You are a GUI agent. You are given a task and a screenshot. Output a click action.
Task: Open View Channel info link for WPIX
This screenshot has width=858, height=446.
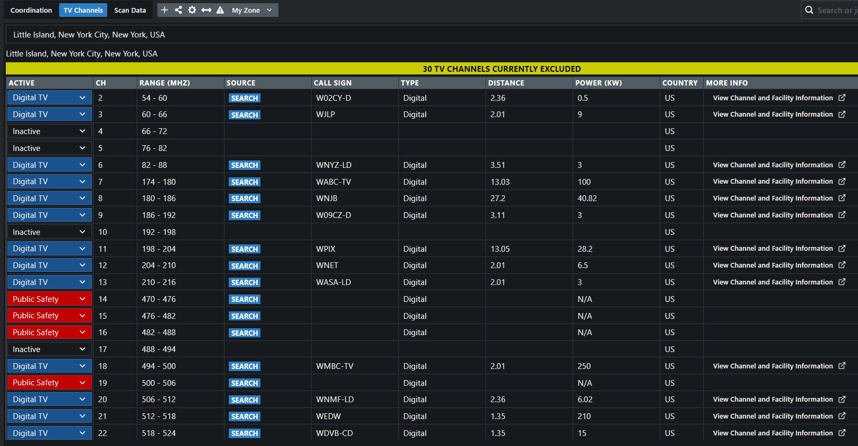(x=772, y=249)
